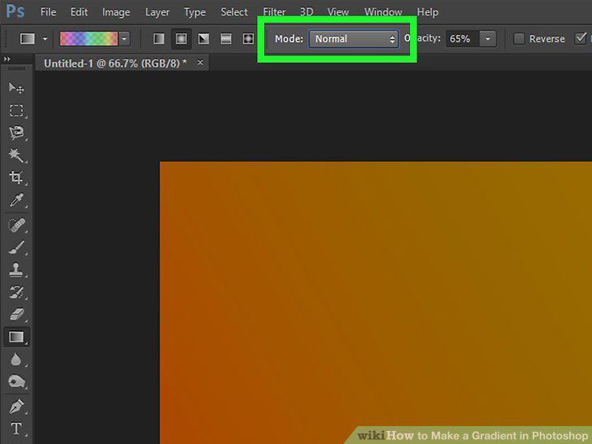The height and width of the screenshot is (444, 592).
Task: Open the Layer menu
Action: pyautogui.click(x=157, y=12)
